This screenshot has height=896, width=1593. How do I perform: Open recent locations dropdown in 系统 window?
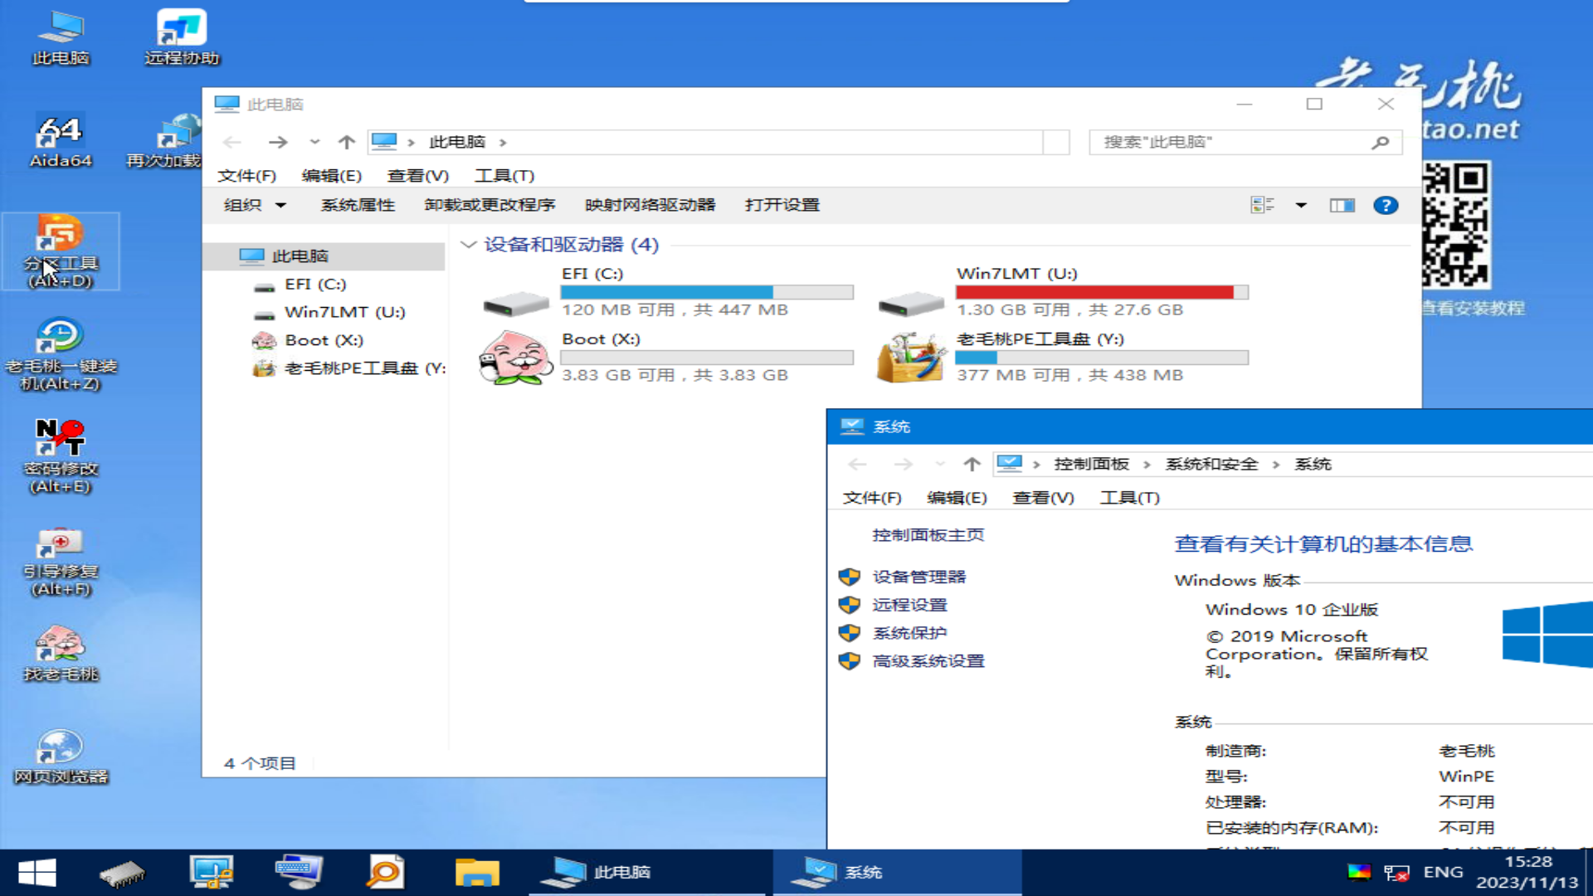pyautogui.click(x=939, y=464)
